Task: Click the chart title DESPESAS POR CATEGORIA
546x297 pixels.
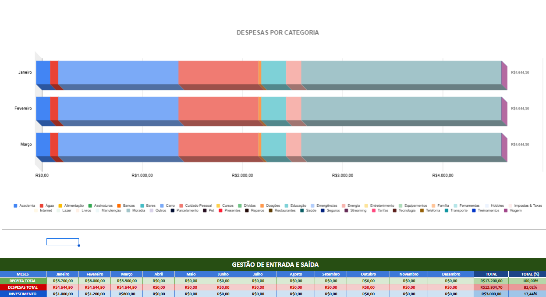Action: click(277, 32)
